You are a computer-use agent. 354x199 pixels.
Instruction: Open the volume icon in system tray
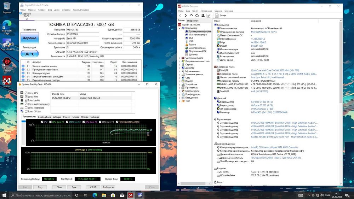pyautogui.click(x=322, y=195)
